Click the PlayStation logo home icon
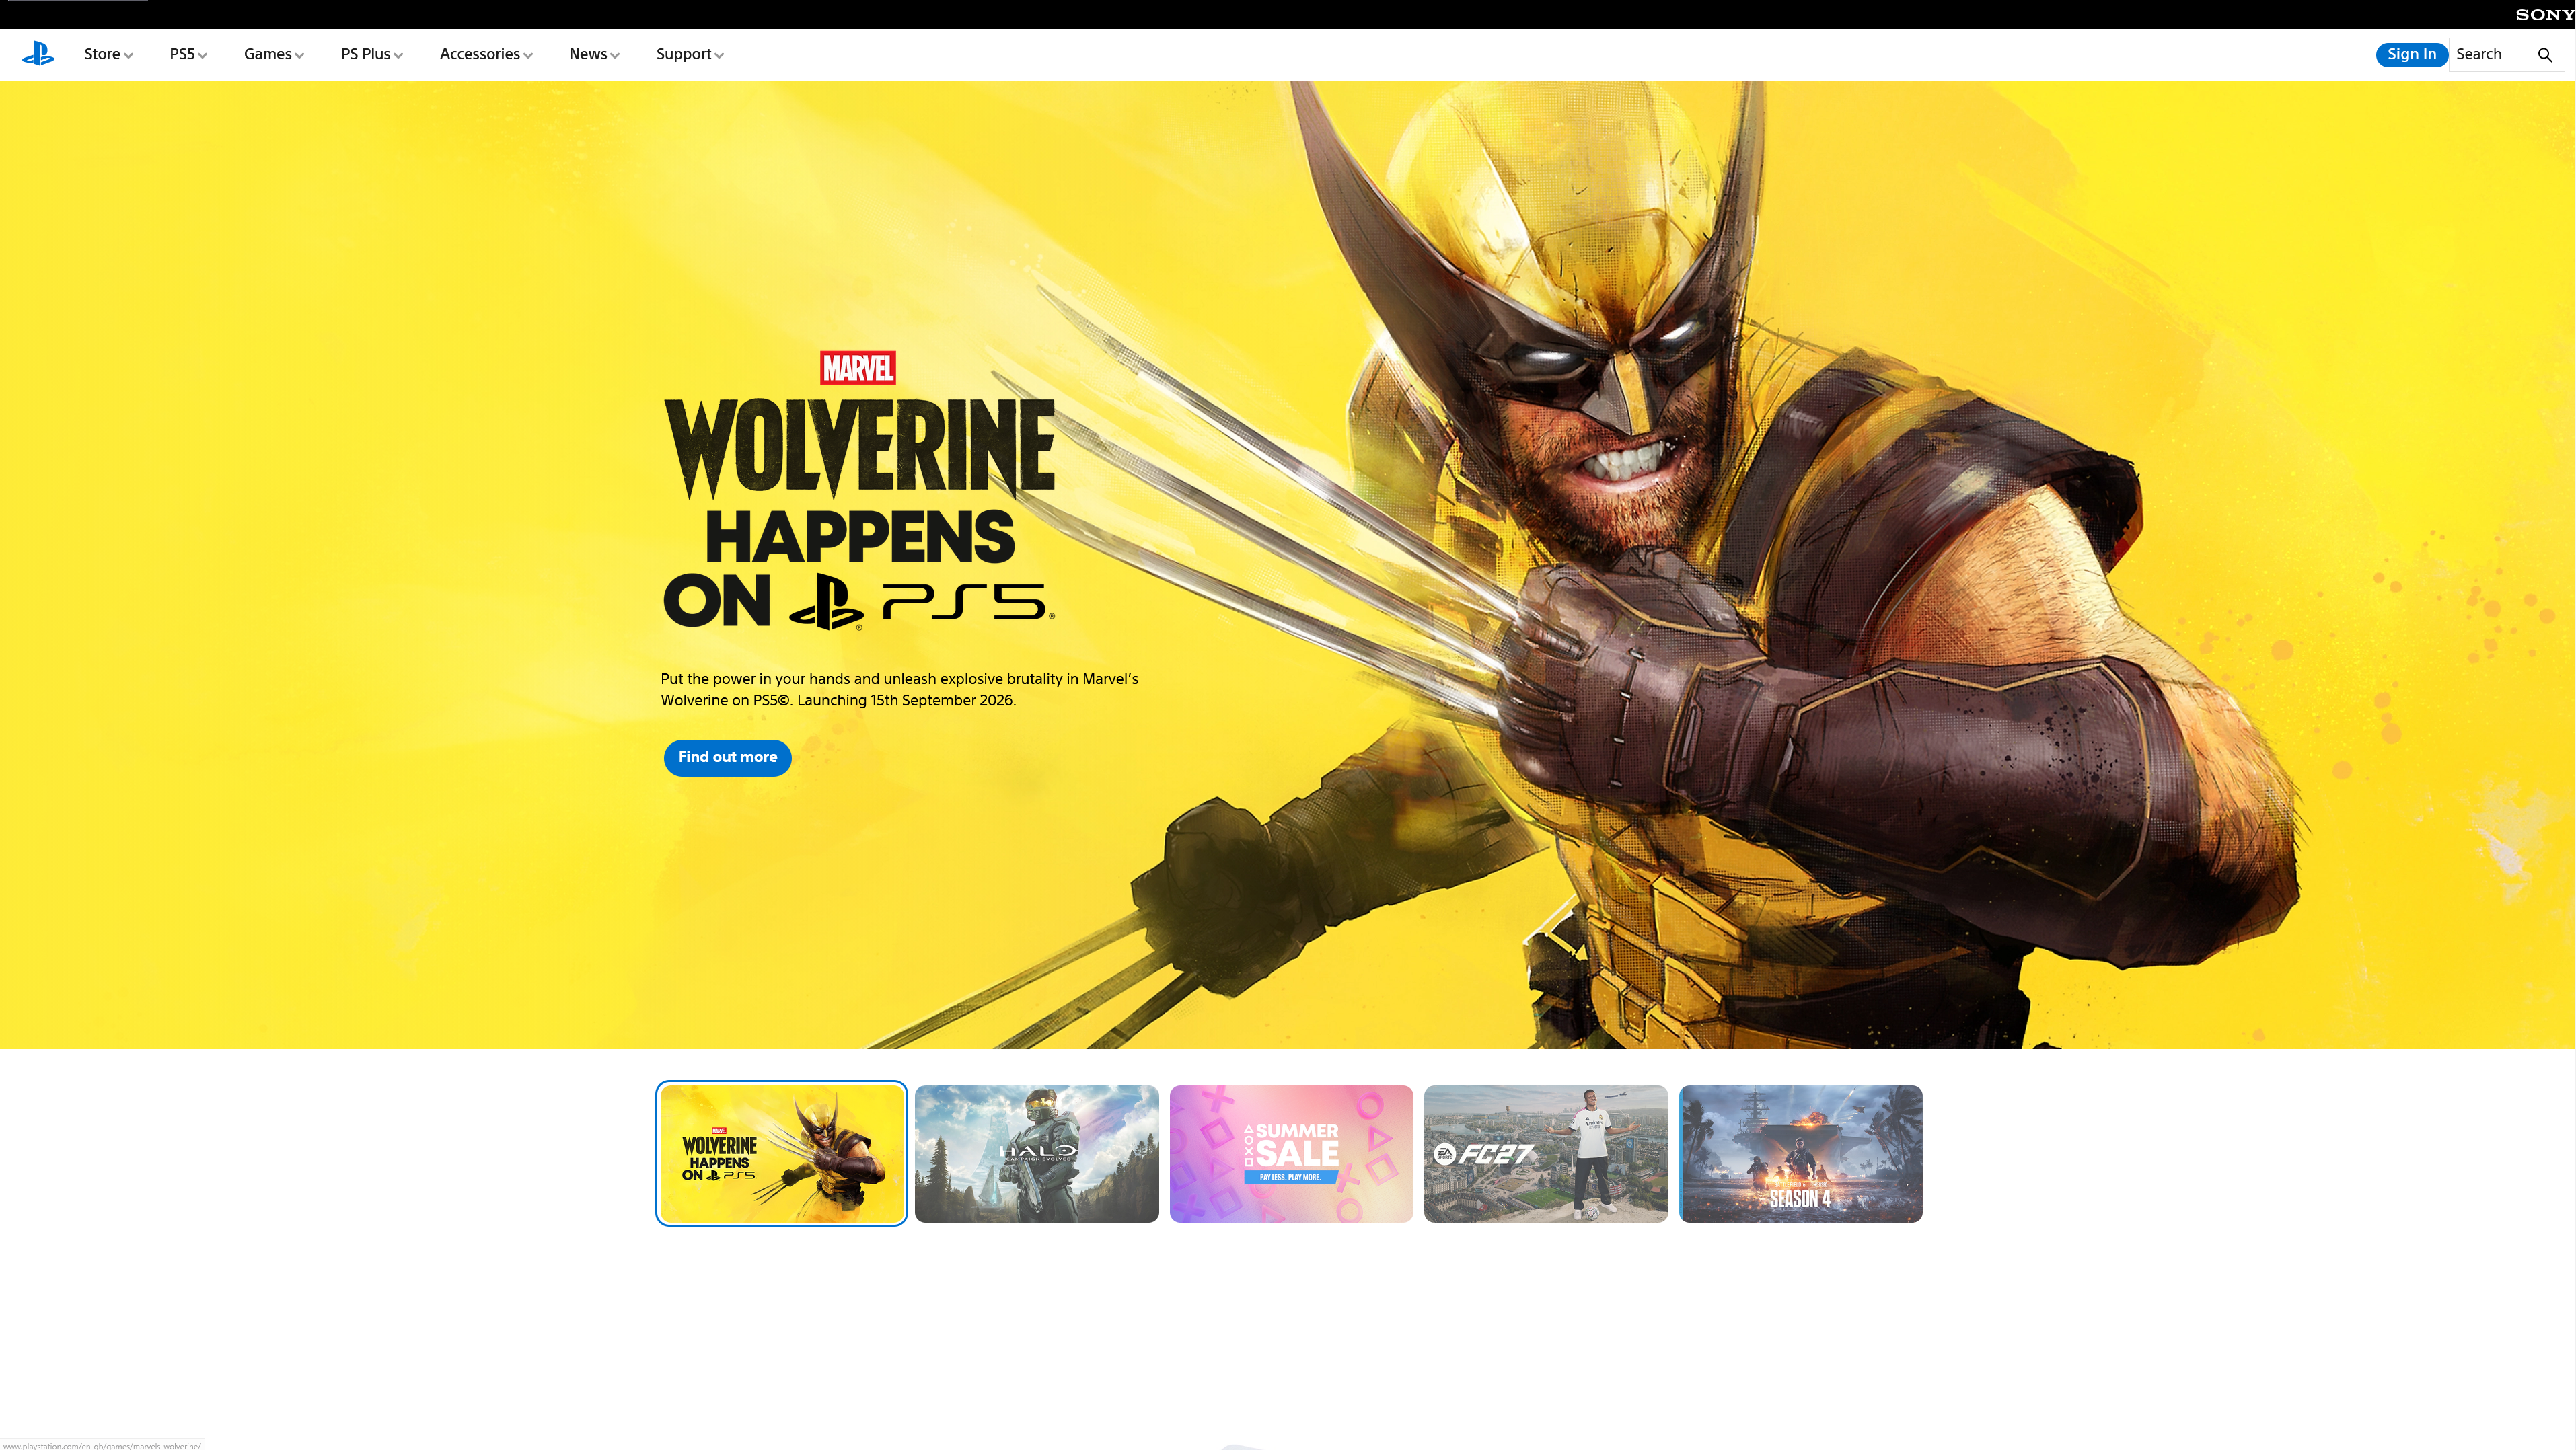The height and width of the screenshot is (1450, 2576). [38, 54]
